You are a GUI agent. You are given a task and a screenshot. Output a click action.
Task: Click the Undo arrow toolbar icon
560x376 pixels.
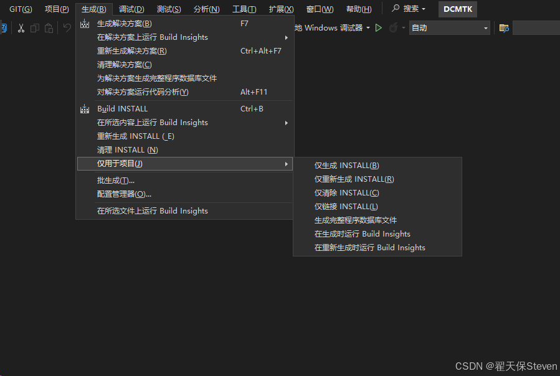(67, 27)
